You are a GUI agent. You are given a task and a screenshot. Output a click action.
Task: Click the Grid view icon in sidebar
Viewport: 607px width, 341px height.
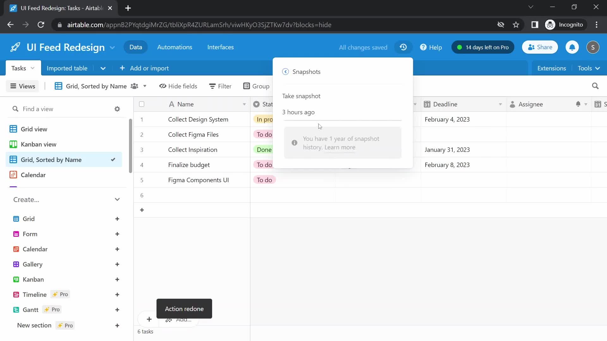[14, 129]
